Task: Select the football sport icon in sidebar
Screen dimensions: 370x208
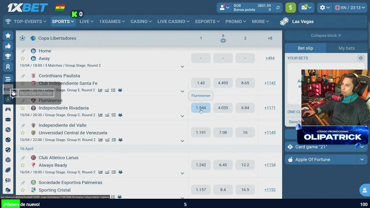Action: pyautogui.click(x=8, y=99)
